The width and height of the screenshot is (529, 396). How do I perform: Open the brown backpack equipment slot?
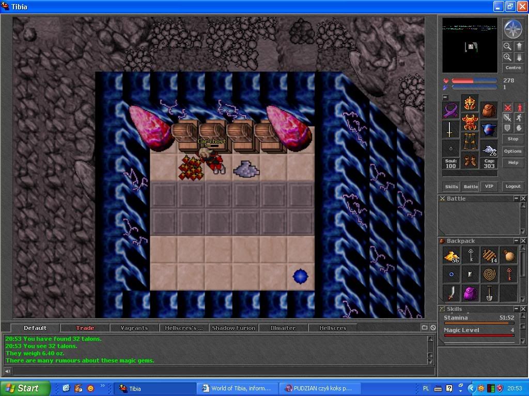tap(489, 110)
